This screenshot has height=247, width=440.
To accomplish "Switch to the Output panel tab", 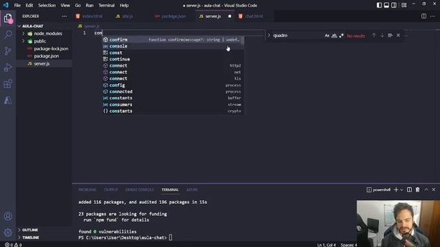I will coord(111,189).
